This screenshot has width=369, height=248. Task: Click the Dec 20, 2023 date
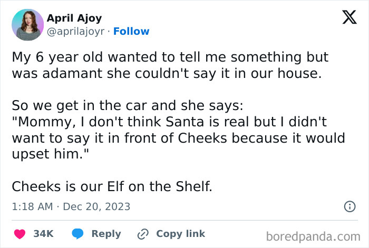point(96,207)
